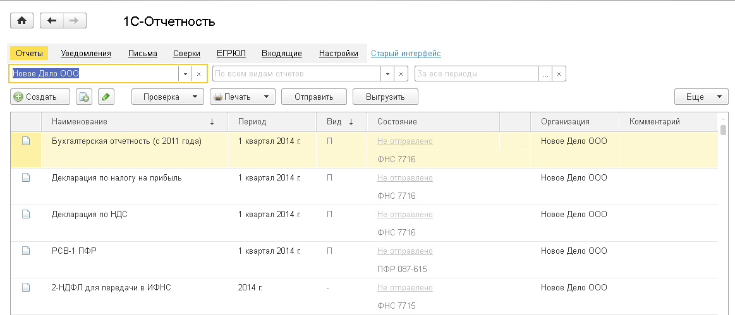Open the Печать dropdown menu
The image size is (735, 315).
click(x=243, y=97)
